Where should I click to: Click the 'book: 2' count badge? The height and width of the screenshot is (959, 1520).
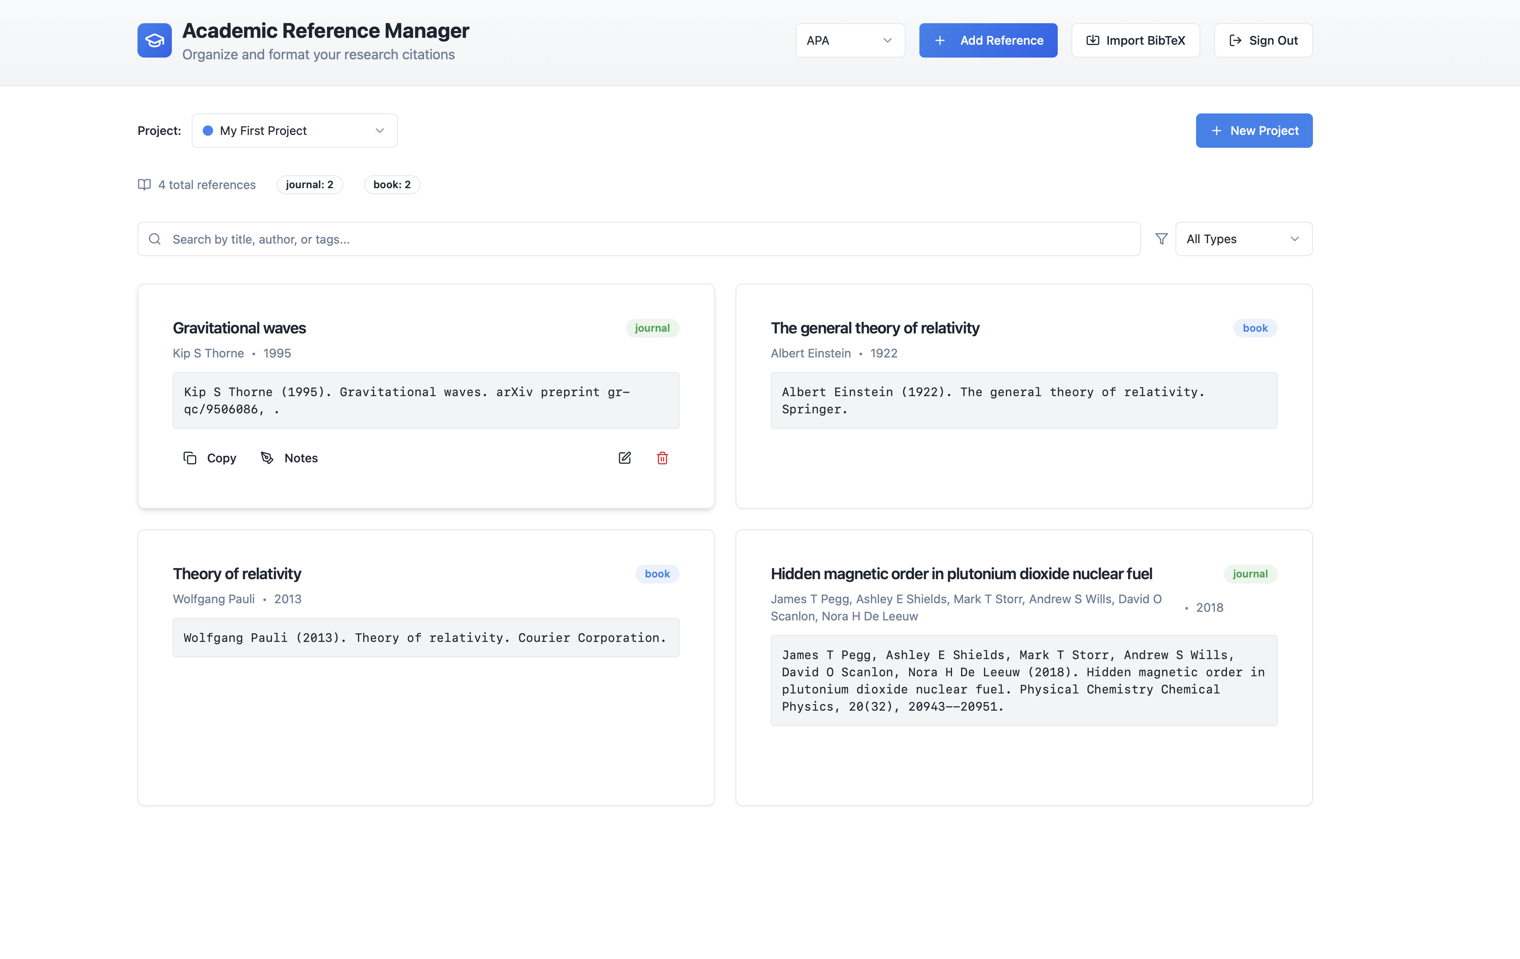391,184
